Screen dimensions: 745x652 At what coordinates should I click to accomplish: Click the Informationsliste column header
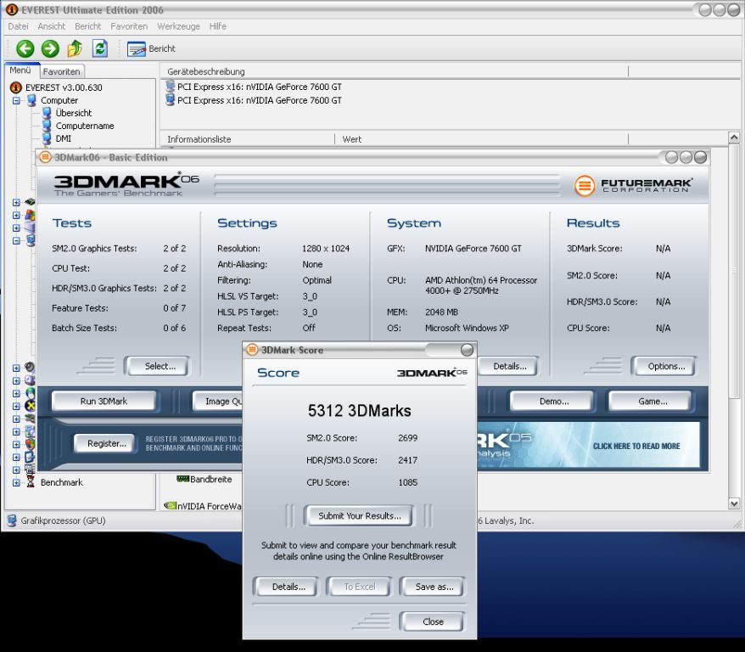coord(247,138)
